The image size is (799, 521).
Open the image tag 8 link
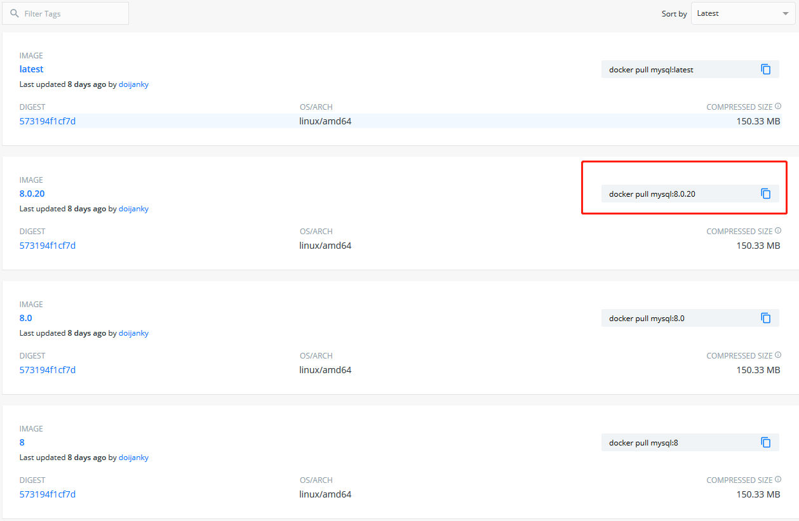22,442
